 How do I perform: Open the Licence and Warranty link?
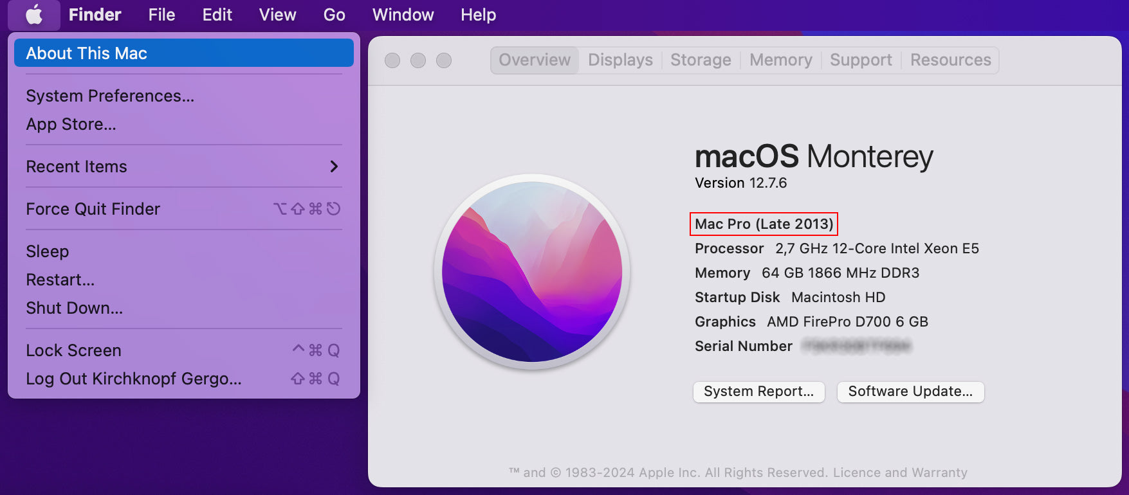click(900, 473)
